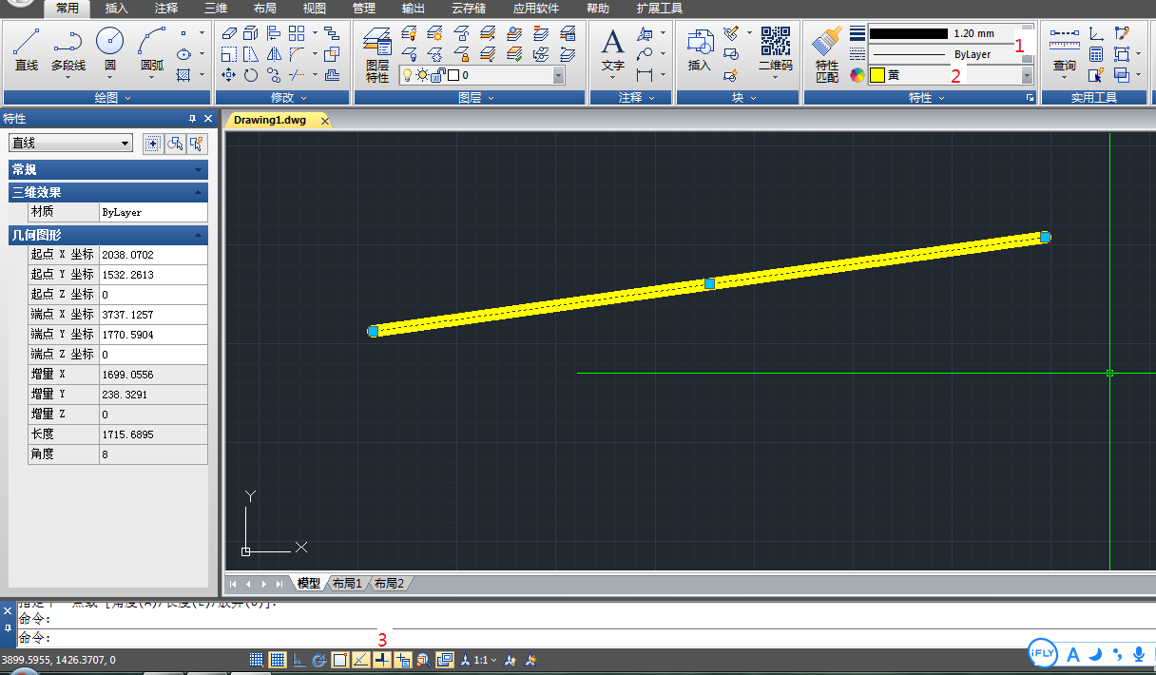Toggle grid display in status bar

278,660
